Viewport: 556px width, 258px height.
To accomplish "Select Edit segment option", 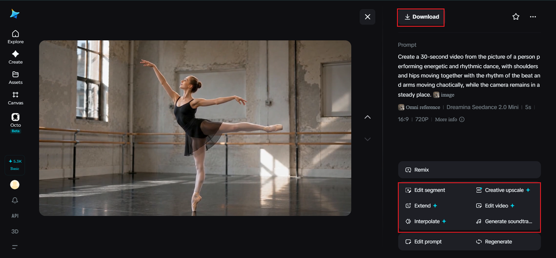I will (425, 190).
